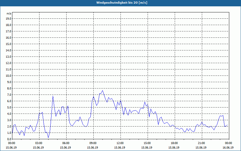Choose the '12,0' y-axis value
This screenshot has height=151, width=241.
click(x=8, y=63)
